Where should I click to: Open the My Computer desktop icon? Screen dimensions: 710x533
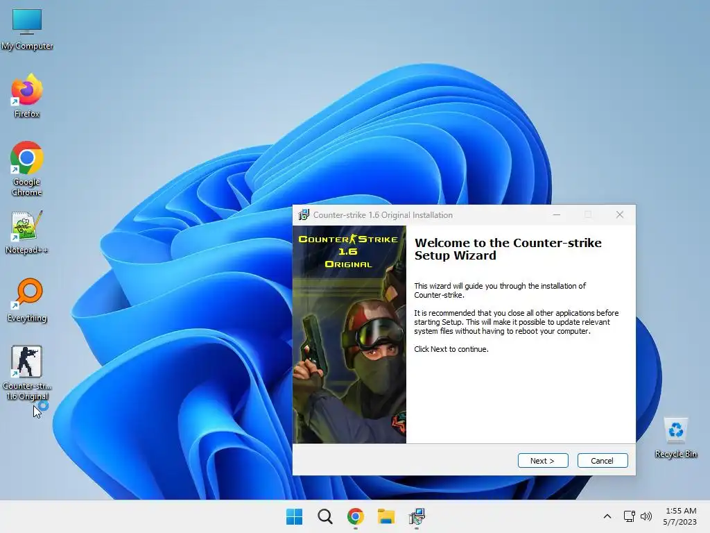[x=27, y=29]
